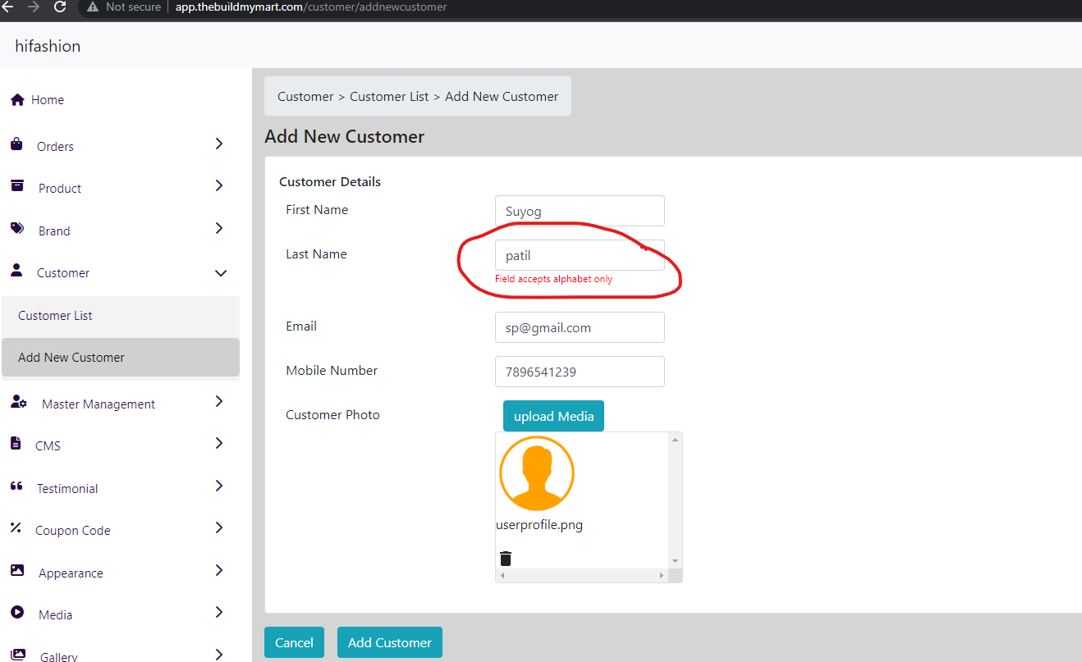
Task: Expand the CMS menu chevron
Action: (219, 443)
